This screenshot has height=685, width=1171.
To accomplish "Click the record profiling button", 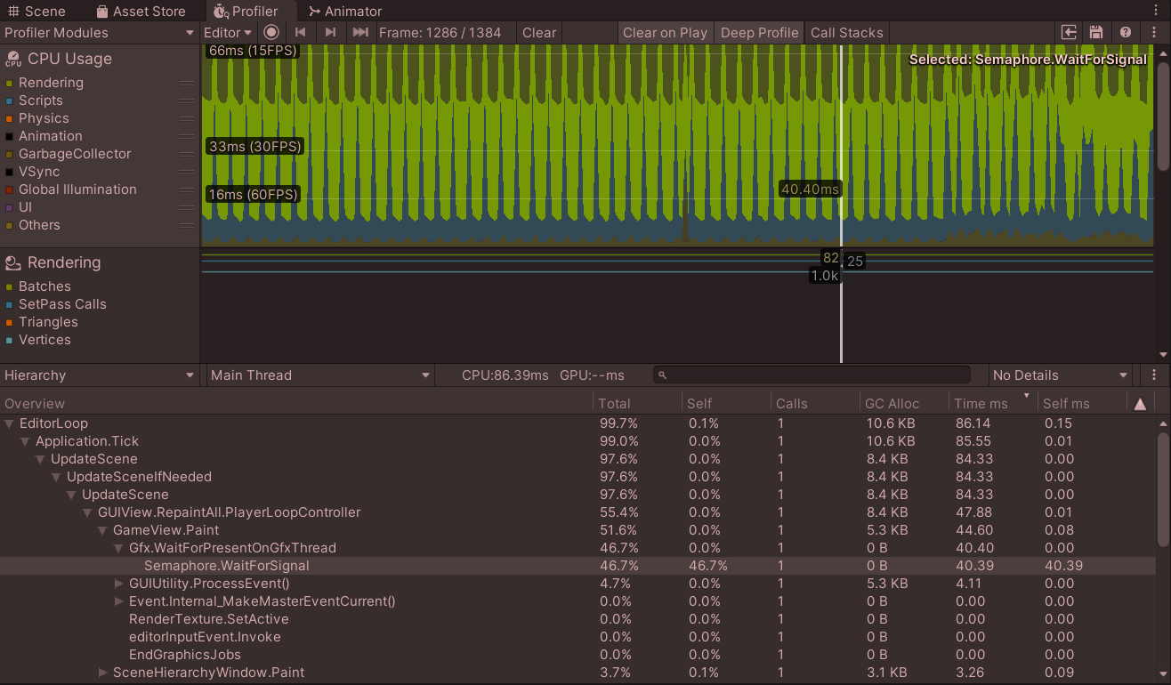I will 271,33.
